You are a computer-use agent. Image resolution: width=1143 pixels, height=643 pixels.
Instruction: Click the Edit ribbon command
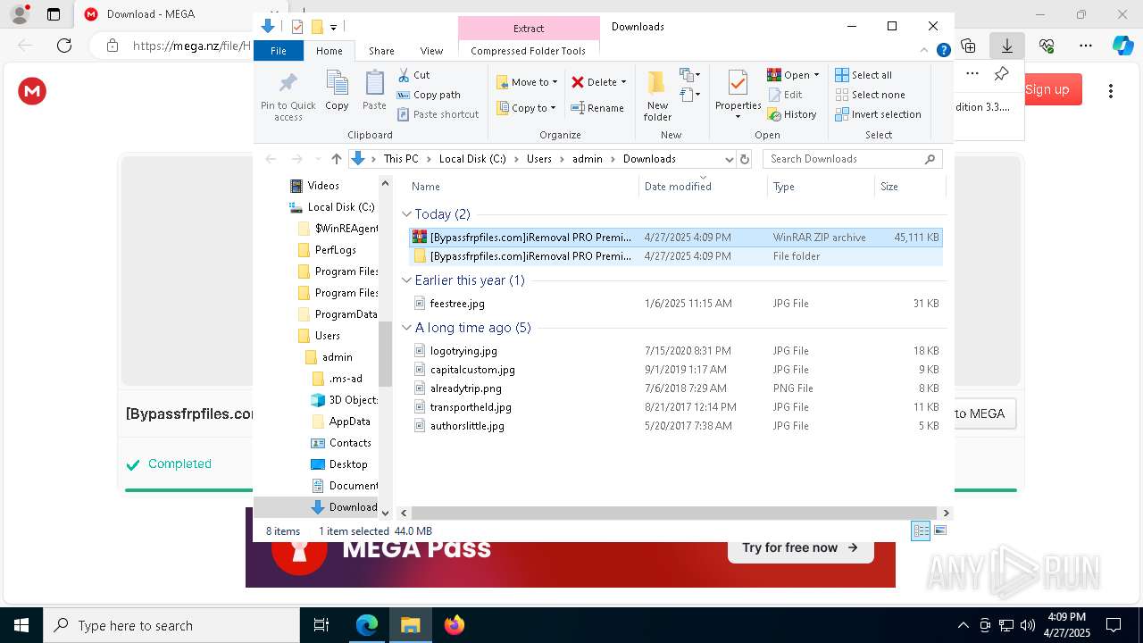tap(785, 95)
